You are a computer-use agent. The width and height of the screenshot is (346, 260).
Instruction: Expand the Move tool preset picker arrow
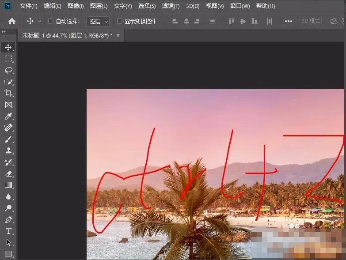40,21
